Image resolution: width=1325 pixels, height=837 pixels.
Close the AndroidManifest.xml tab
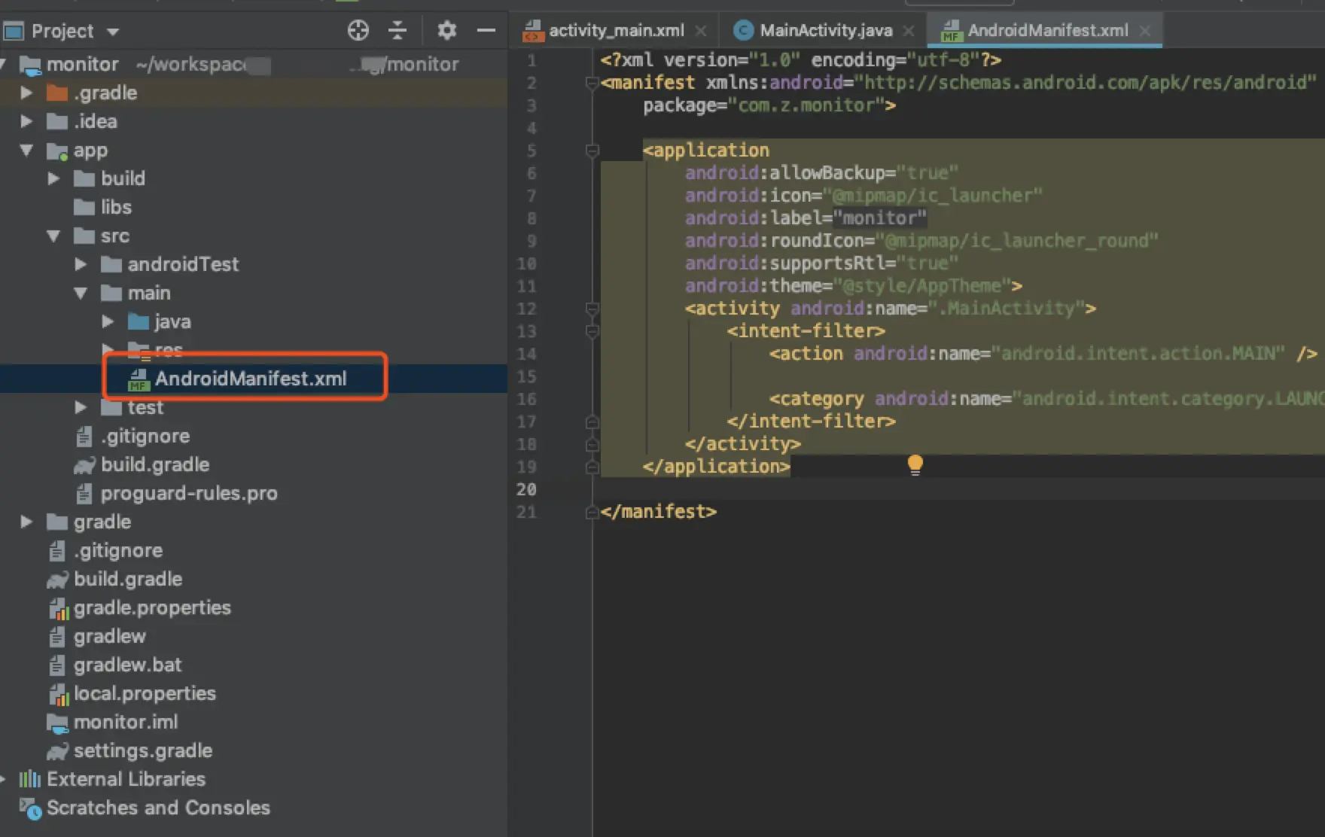click(x=1145, y=31)
